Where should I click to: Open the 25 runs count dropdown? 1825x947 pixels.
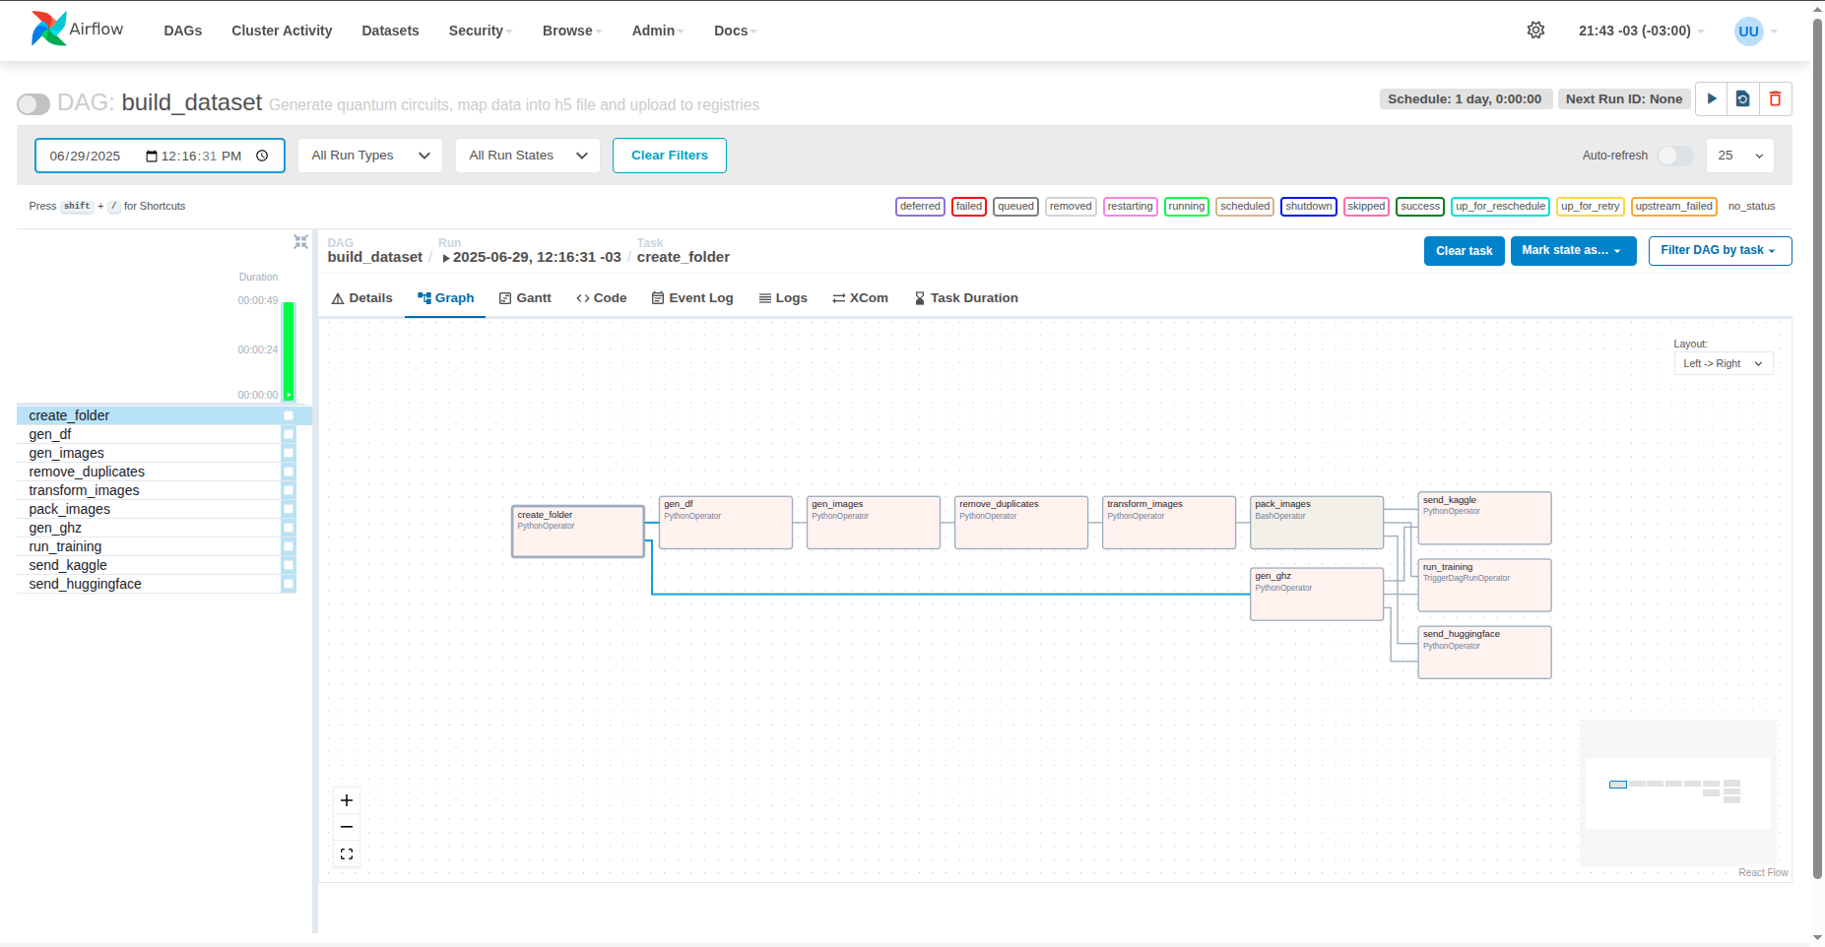1740,156
